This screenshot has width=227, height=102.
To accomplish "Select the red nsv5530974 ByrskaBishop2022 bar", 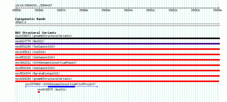I will click(x=117, y=76).
